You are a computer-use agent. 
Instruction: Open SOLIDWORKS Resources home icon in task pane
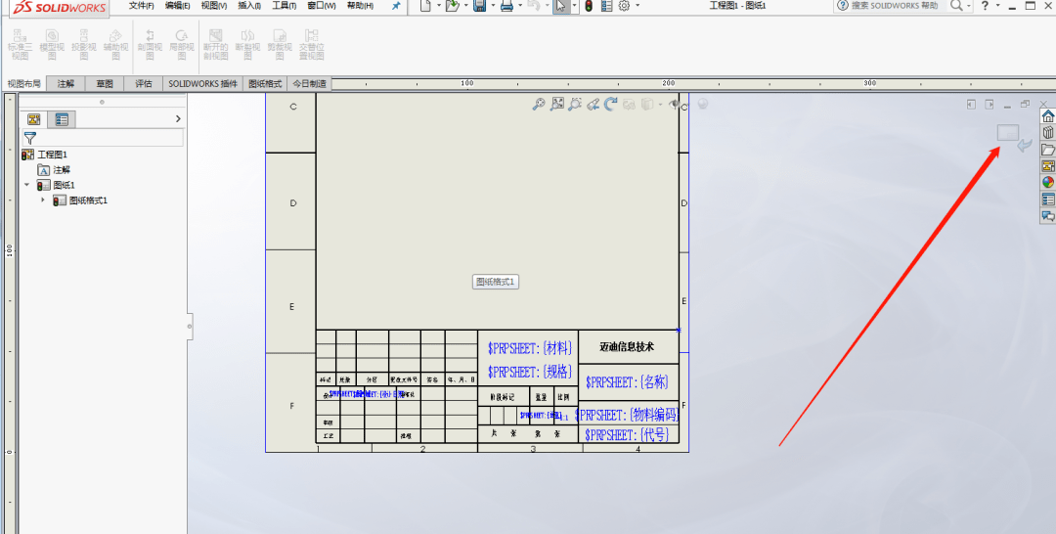point(1048,116)
